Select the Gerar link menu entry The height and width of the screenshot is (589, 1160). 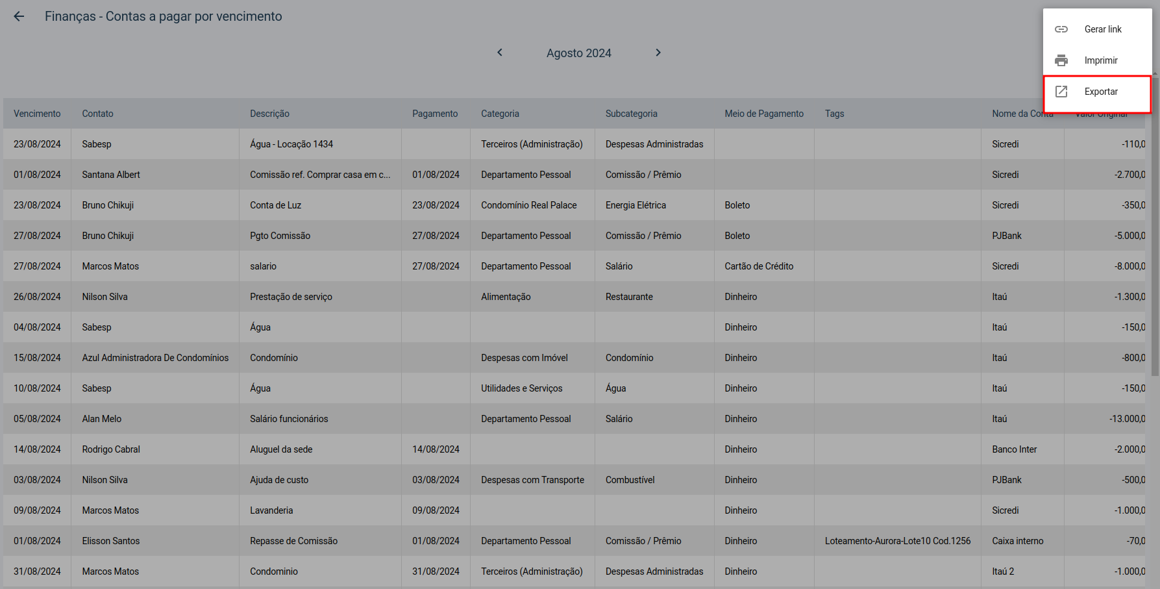[x=1098, y=29]
